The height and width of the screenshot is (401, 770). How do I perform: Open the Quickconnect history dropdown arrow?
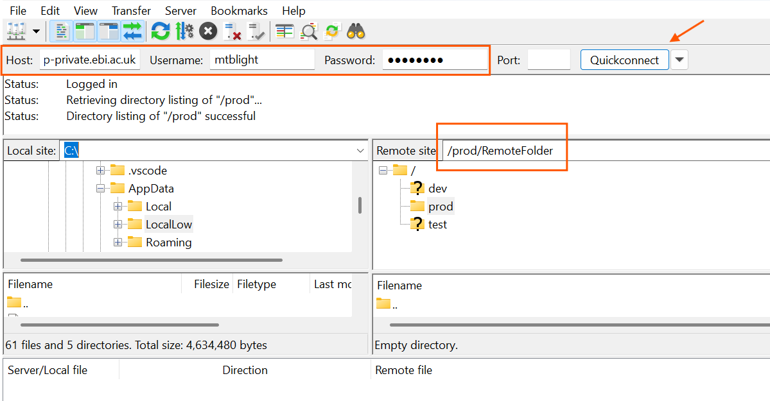click(x=679, y=60)
